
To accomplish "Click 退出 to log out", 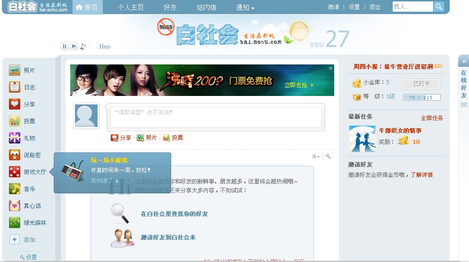I will coord(375,7).
